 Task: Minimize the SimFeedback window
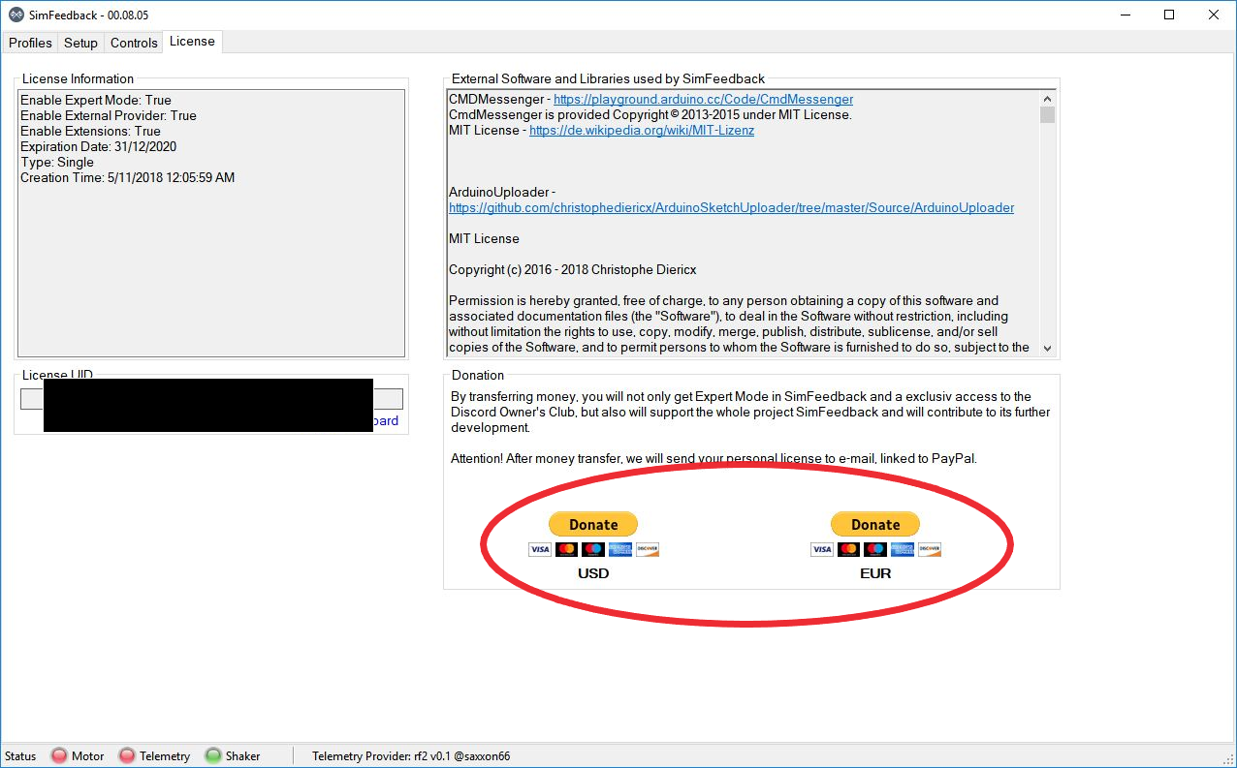[1126, 15]
